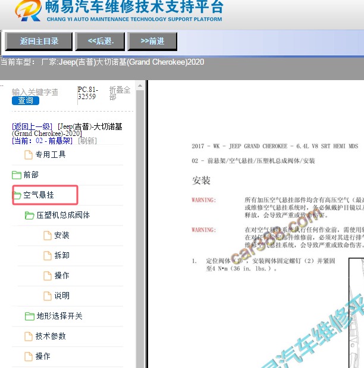Click the scroll-up arrow of the sidebar
The image size is (364, 368).
[140, 85]
